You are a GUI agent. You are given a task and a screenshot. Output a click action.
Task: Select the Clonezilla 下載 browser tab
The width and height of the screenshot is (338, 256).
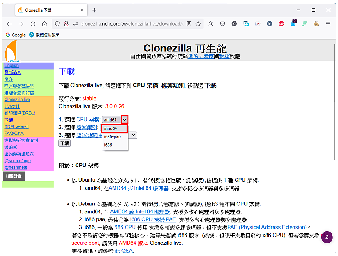[x=51, y=10]
